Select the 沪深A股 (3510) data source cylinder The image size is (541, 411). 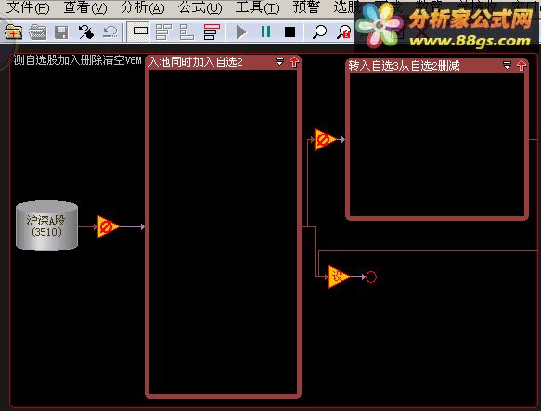click(x=46, y=226)
